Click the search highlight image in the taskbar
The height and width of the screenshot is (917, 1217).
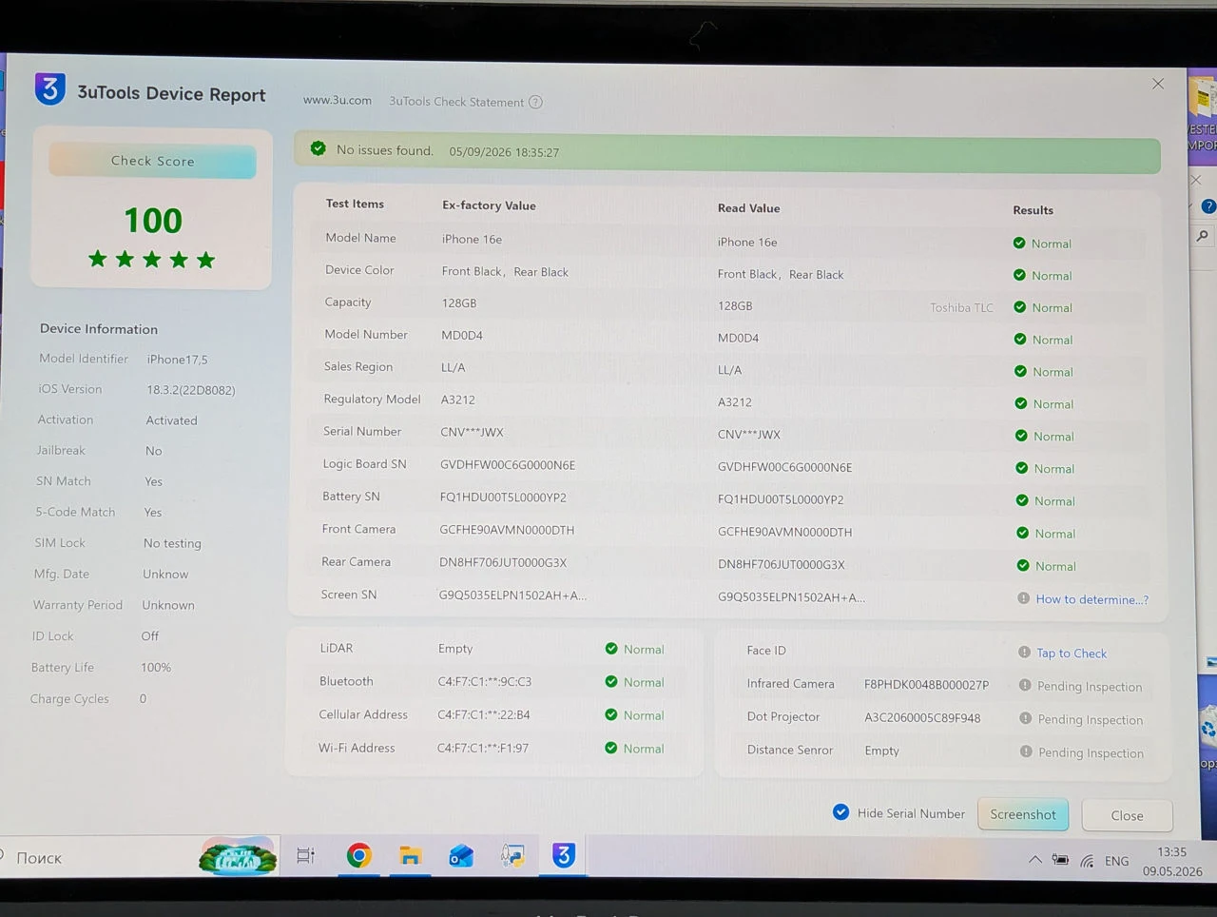[238, 857]
